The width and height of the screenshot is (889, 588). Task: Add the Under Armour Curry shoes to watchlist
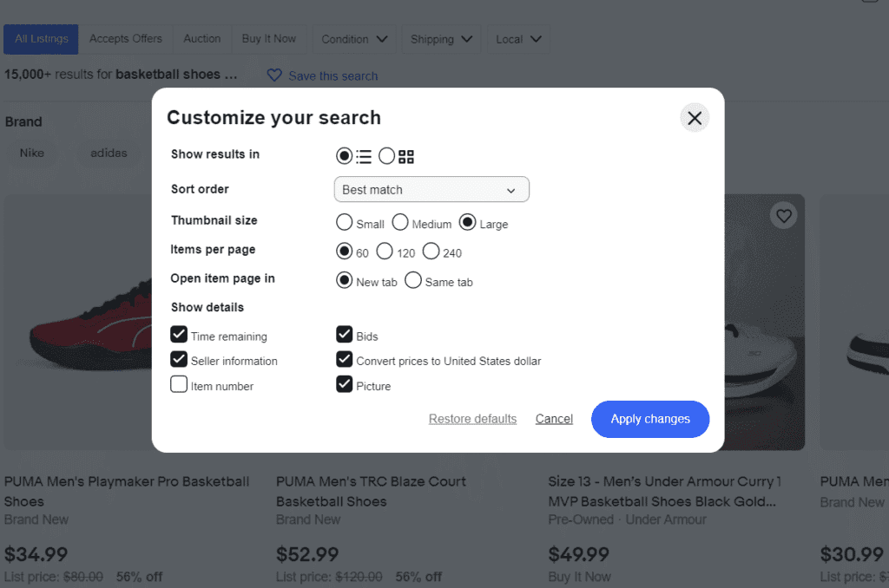[x=783, y=215]
